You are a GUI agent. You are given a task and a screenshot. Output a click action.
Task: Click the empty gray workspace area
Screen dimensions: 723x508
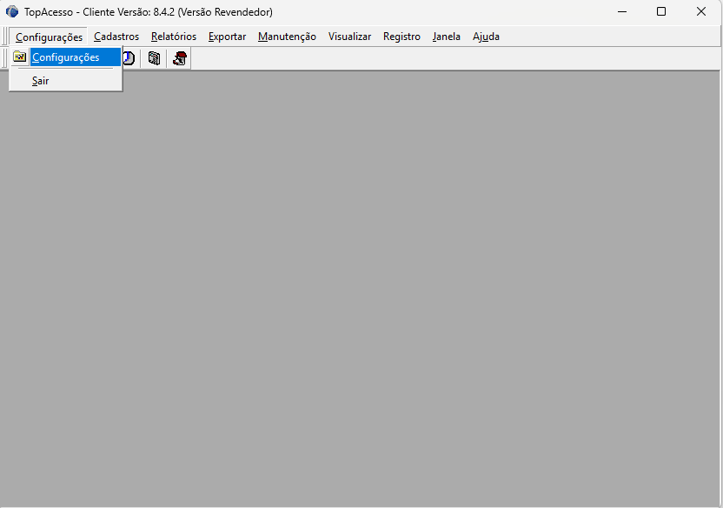pos(391,287)
